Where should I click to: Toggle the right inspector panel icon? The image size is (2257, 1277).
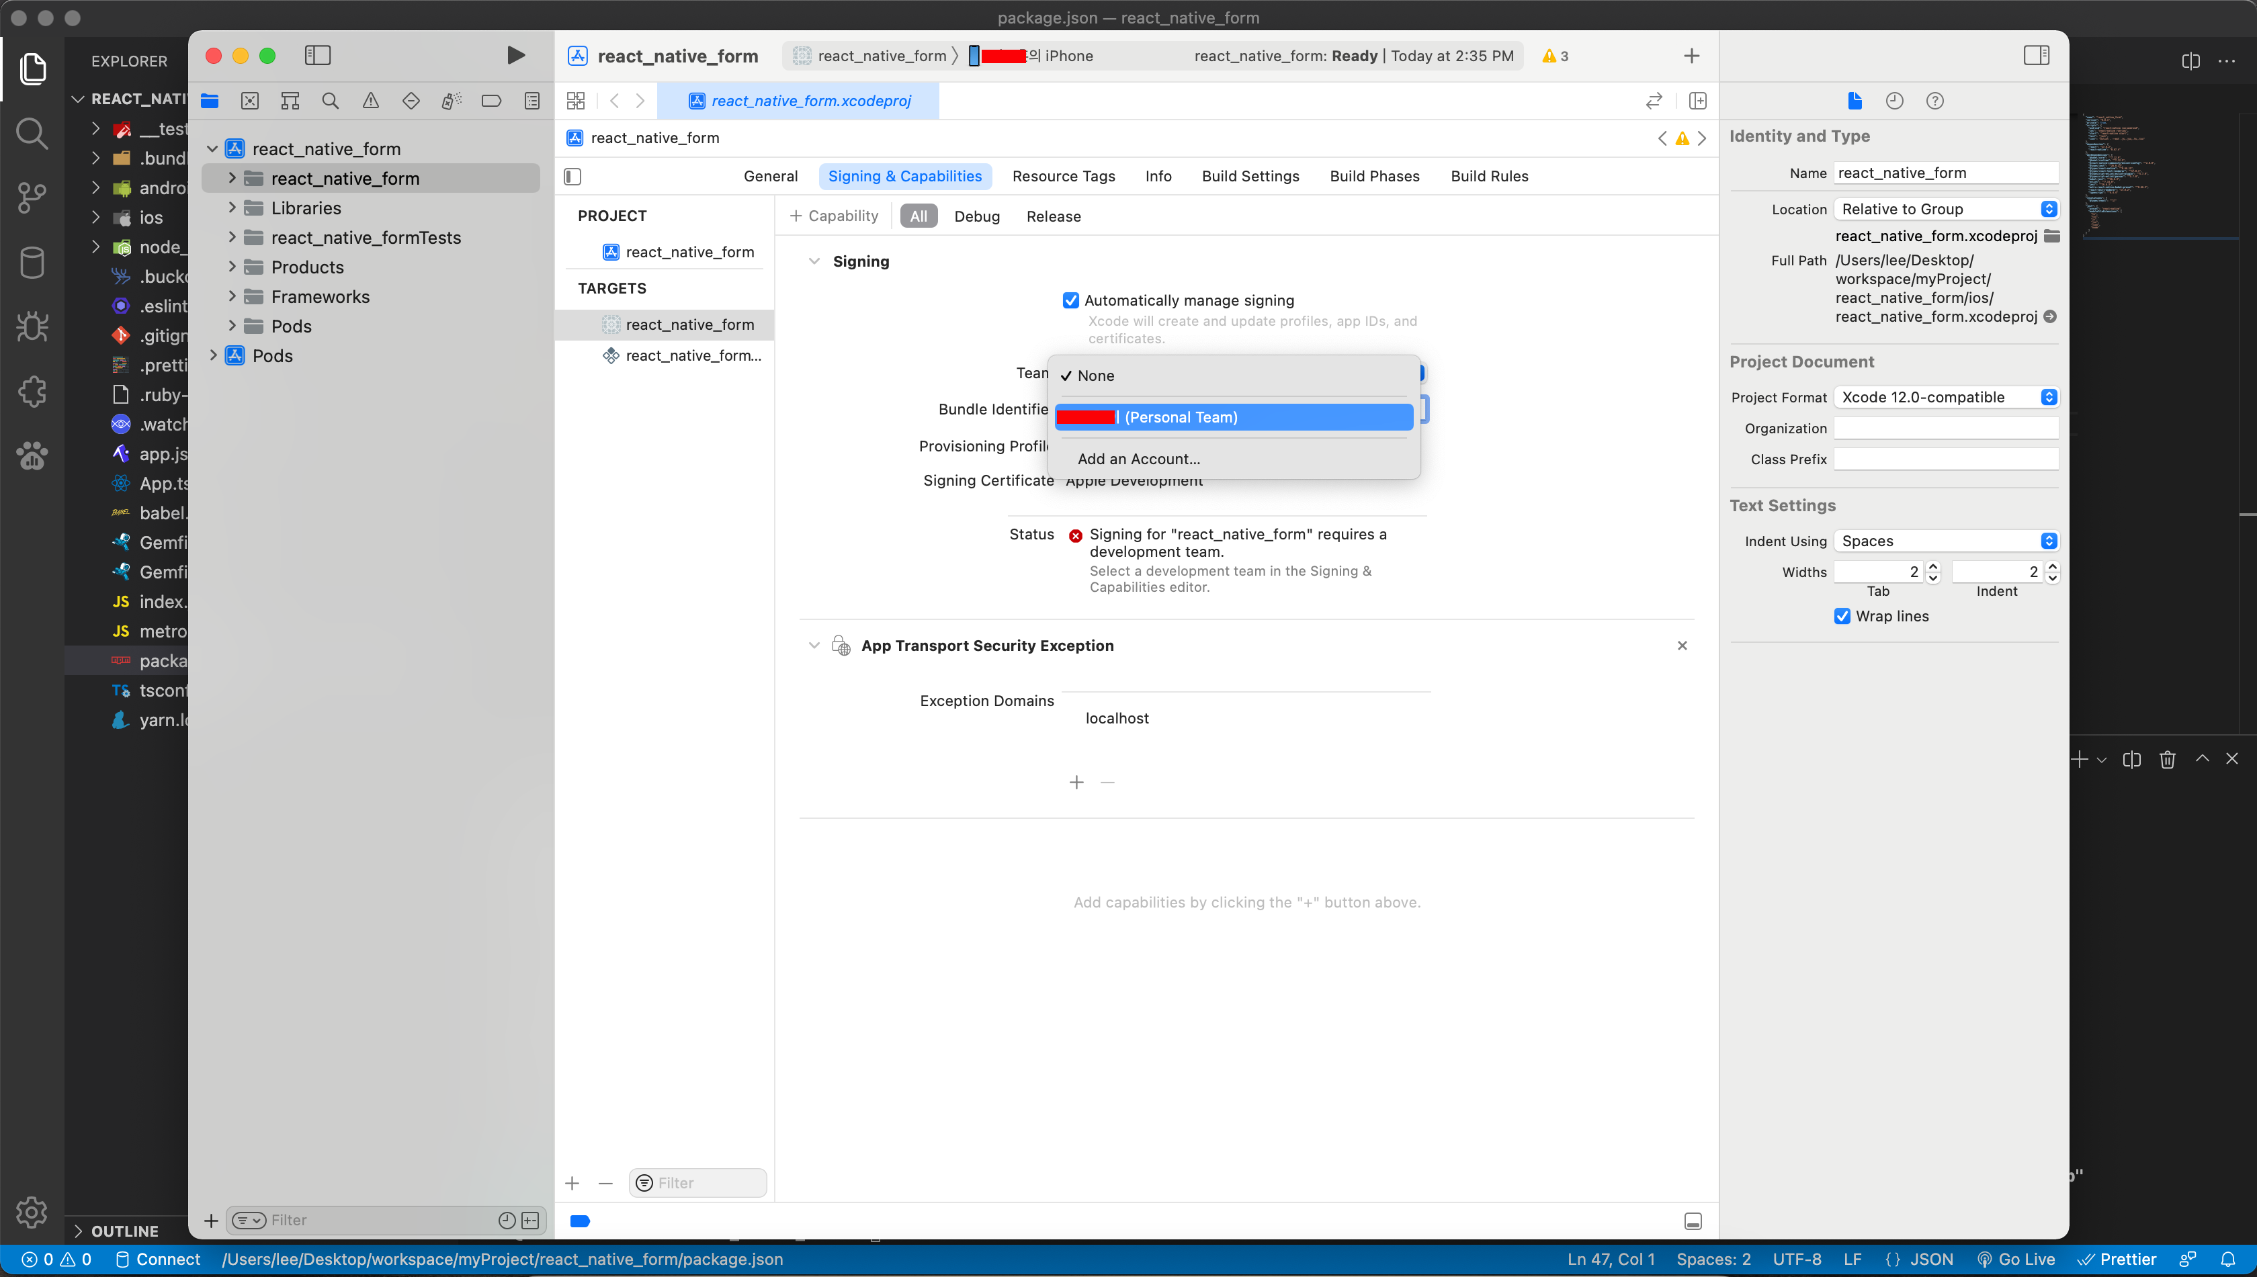(2036, 55)
